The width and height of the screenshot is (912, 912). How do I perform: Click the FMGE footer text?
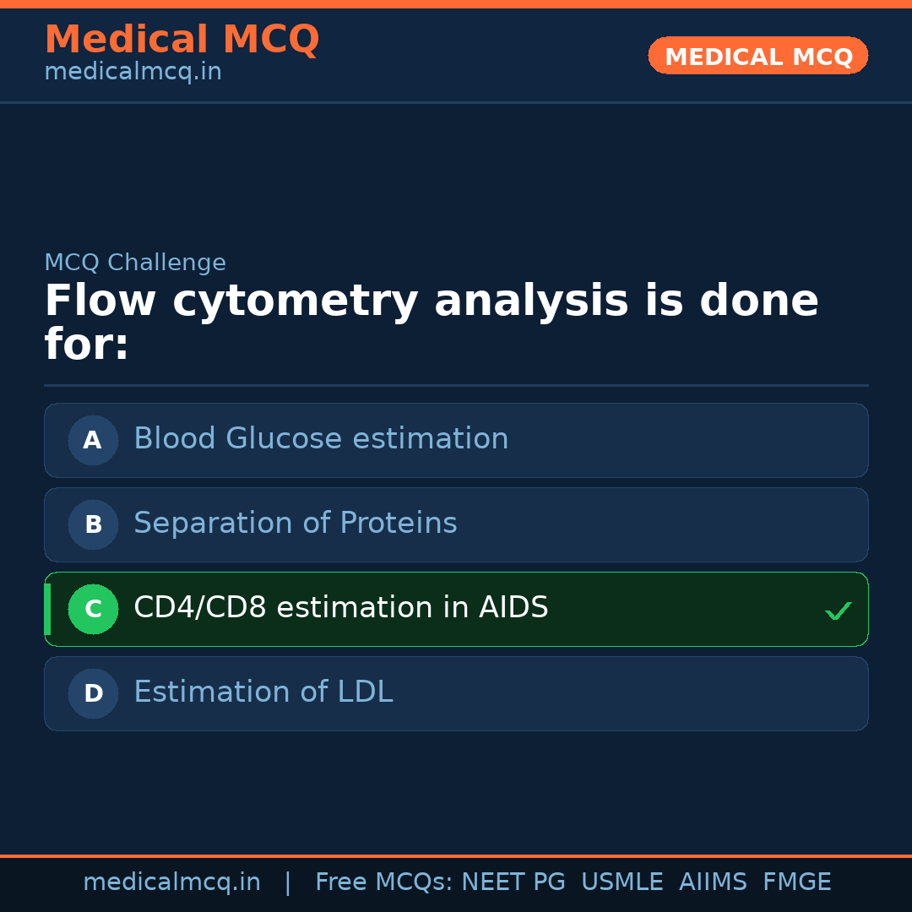[x=796, y=882]
